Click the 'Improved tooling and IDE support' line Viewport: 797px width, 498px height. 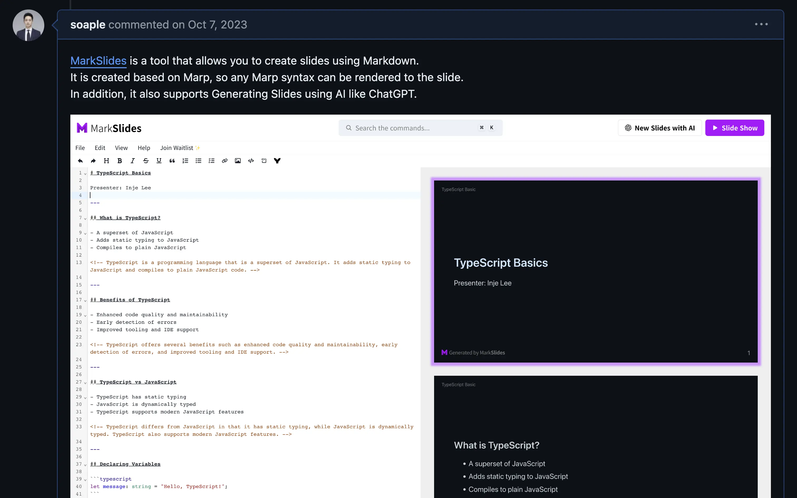coord(145,330)
